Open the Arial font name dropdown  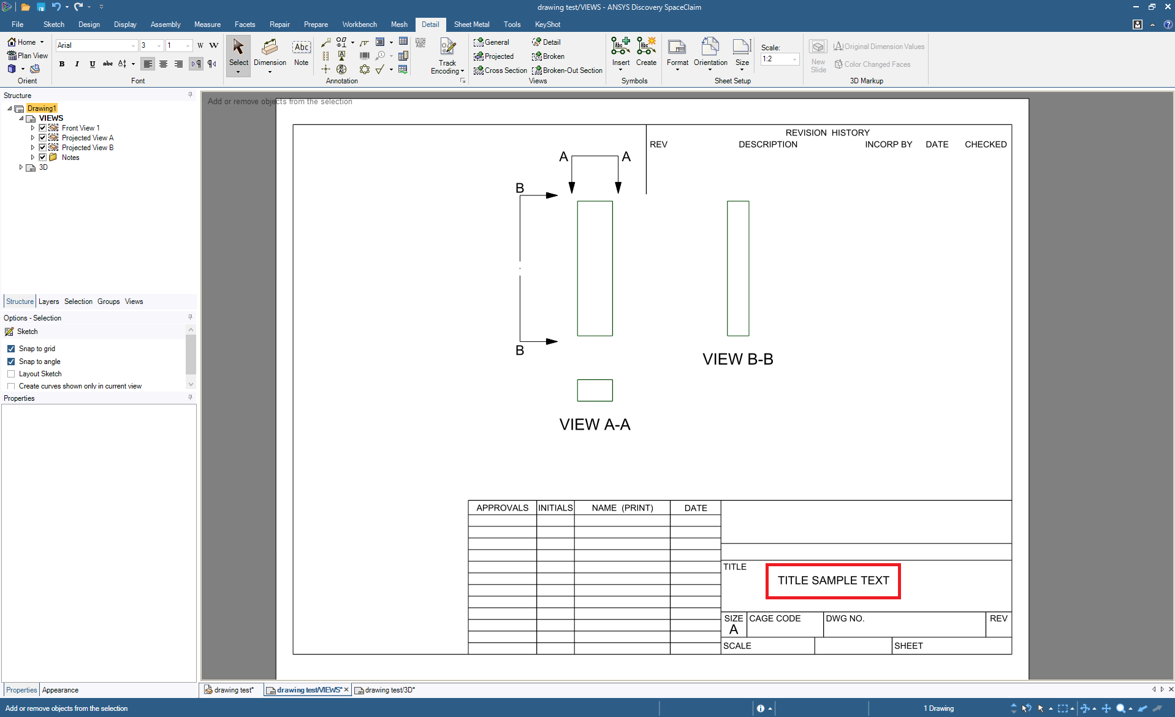pos(133,45)
